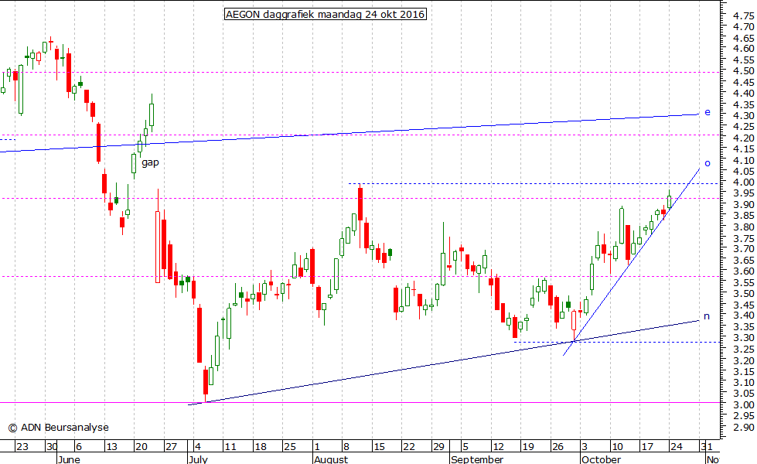The height and width of the screenshot is (464, 757).
Task: Click the 4.30 price axis label
Action: click(744, 115)
